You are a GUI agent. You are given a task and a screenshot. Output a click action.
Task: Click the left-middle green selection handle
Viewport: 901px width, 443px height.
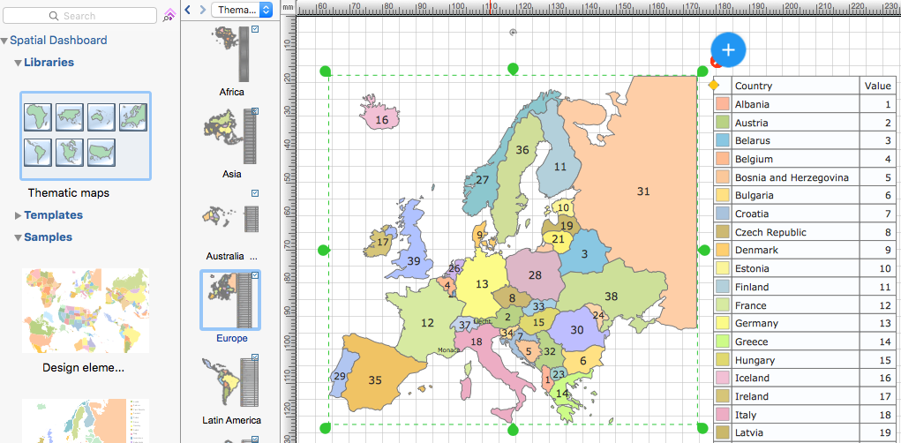coord(324,250)
